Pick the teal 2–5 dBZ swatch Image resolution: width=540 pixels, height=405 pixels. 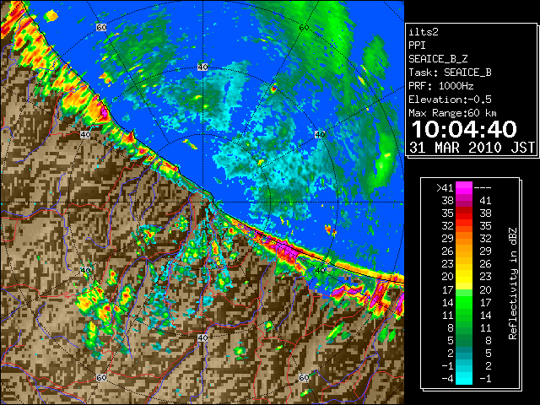464,353
